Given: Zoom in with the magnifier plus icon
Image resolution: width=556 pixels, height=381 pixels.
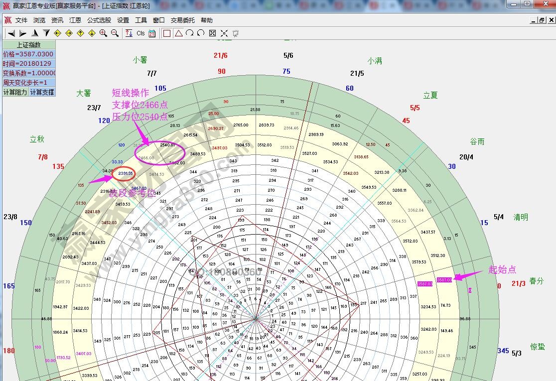Looking at the screenshot, I should coord(103,33).
